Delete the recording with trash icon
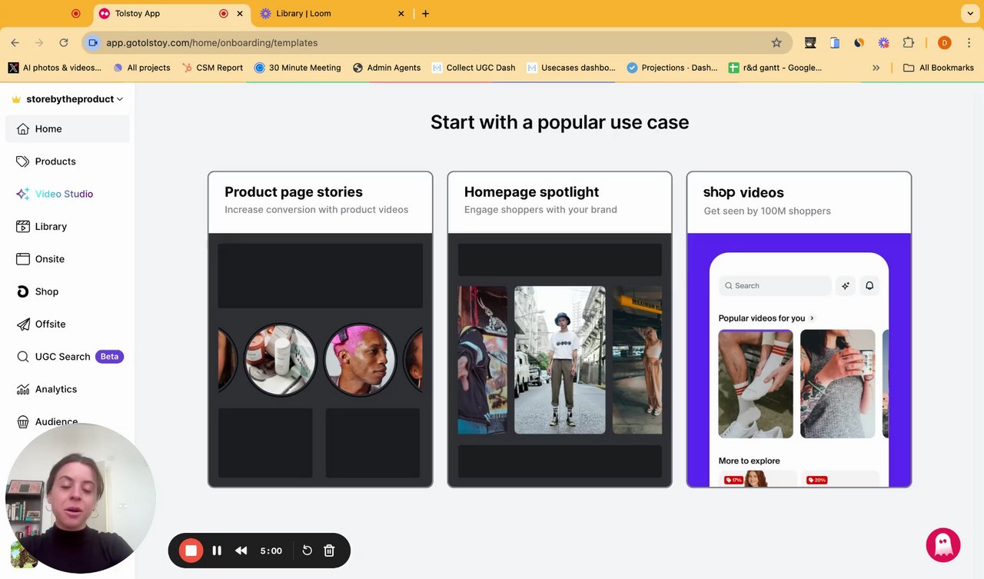The height and width of the screenshot is (579, 984). (x=329, y=551)
